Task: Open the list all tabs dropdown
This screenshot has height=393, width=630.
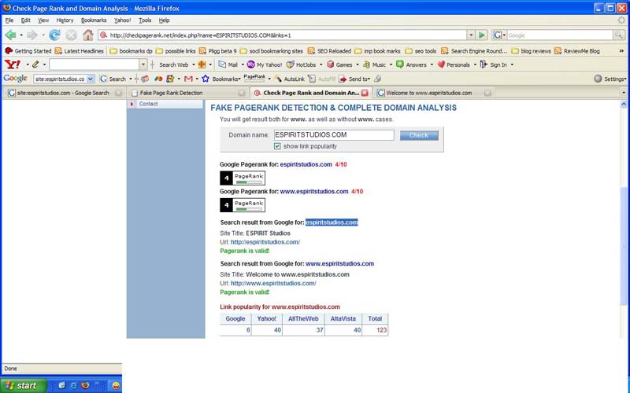Action: click(x=624, y=93)
